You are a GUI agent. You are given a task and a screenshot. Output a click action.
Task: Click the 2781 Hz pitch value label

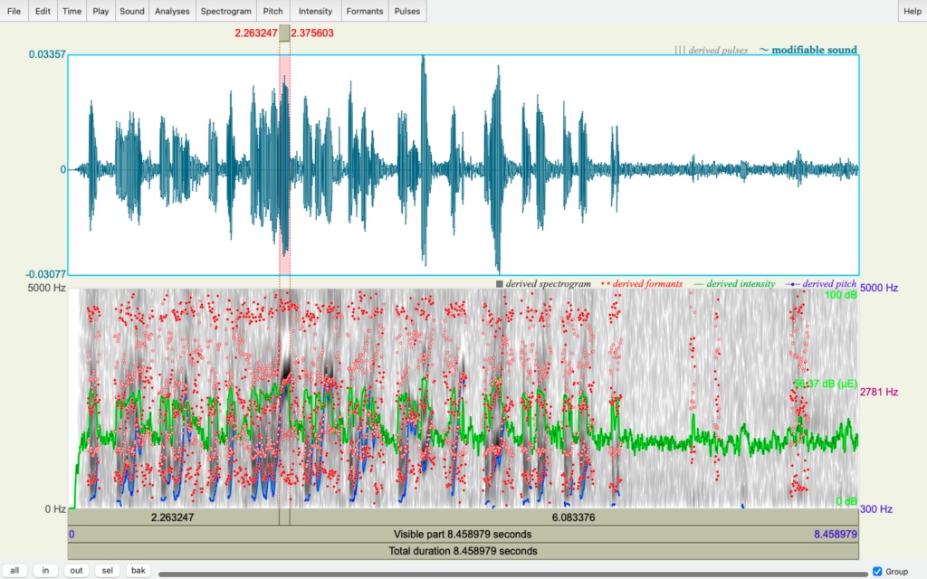pyautogui.click(x=879, y=392)
